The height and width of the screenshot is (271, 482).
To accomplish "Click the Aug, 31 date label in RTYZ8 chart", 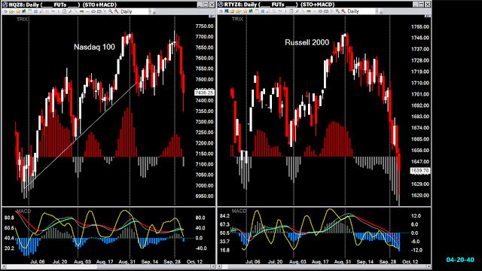I will [342, 262].
